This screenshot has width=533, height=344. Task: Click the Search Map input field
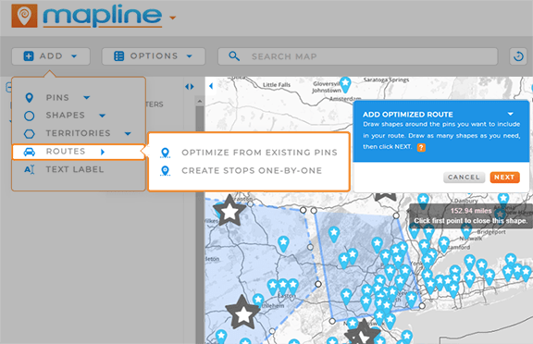357,56
